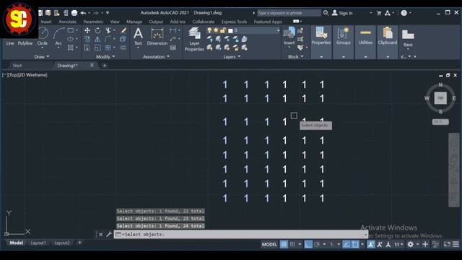Select the Hatch tool
The image size is (462, 260).
(x=71, y=48)
